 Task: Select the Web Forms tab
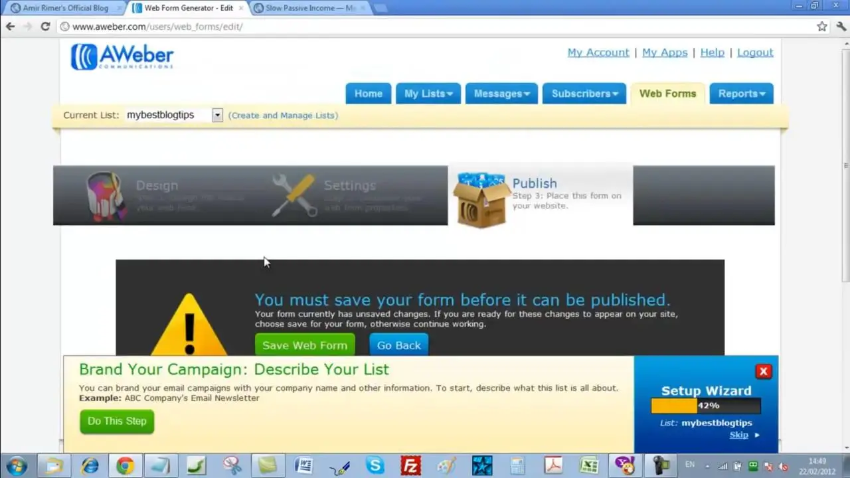667,94
